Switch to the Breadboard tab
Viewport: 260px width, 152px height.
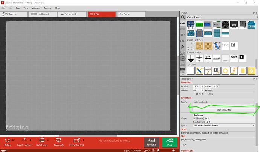(x=43, y=14)
